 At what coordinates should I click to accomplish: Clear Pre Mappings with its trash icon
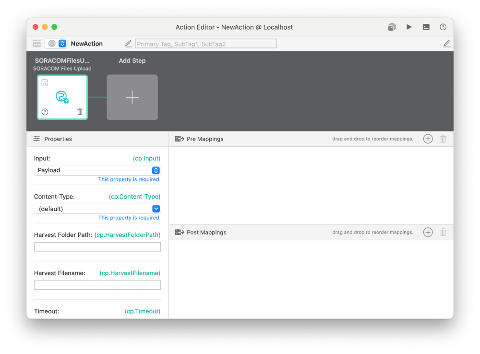tap(443, 139)
